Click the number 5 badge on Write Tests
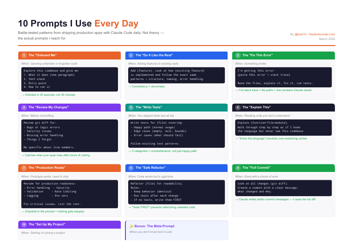This screenshot has width=353, height=250. (131, 107)
